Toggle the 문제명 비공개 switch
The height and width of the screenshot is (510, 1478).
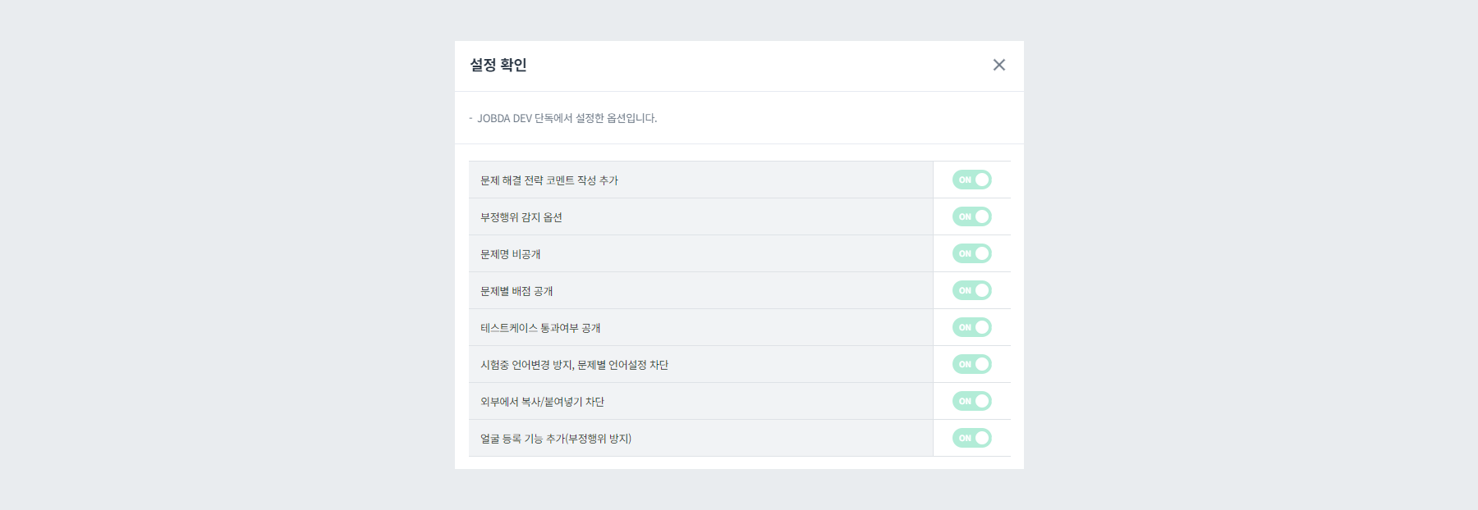click(971, 253)
